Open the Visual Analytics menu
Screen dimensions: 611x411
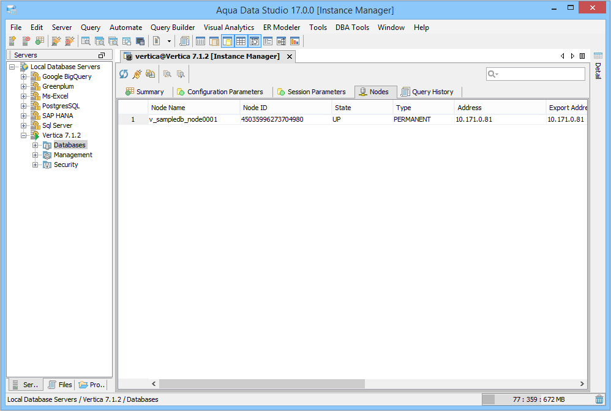pos(229,28)
